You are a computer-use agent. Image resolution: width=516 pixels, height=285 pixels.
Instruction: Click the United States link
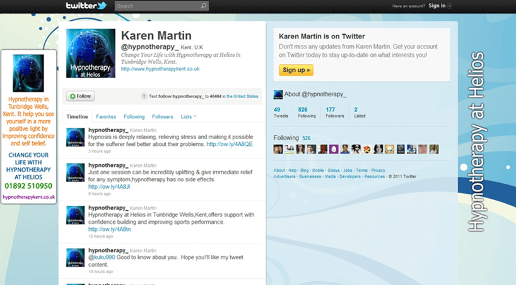tap(242, 96)
